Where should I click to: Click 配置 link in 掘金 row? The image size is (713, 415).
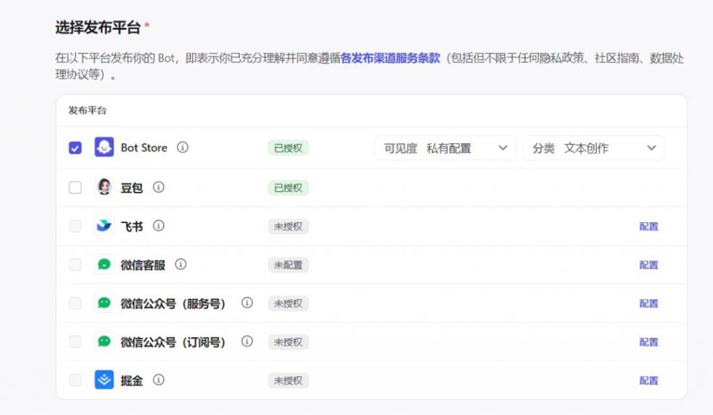coord(649,381)
